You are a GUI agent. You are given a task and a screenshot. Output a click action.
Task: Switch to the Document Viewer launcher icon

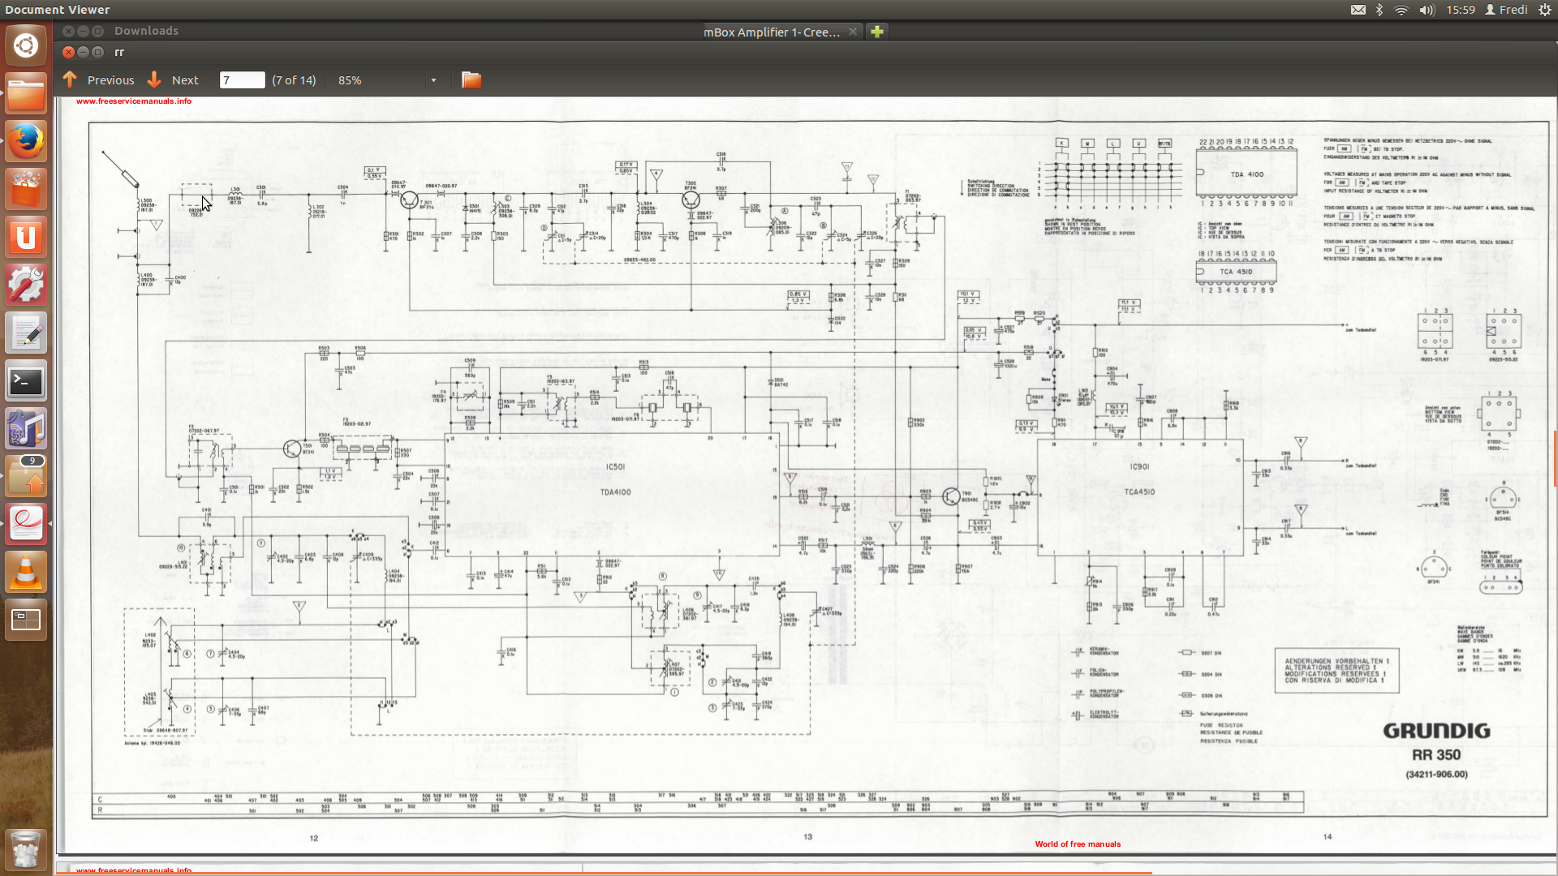pyautogui.click(x=26, y=525)
